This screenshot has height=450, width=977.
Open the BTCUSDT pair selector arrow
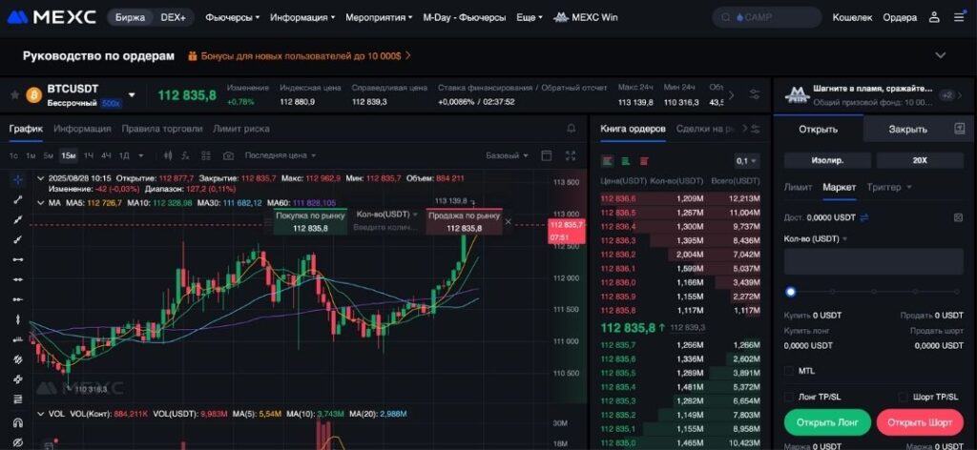[132, 95]
